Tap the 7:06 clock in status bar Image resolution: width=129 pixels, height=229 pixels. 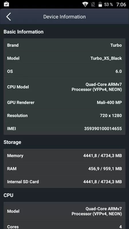coord(121,5)
